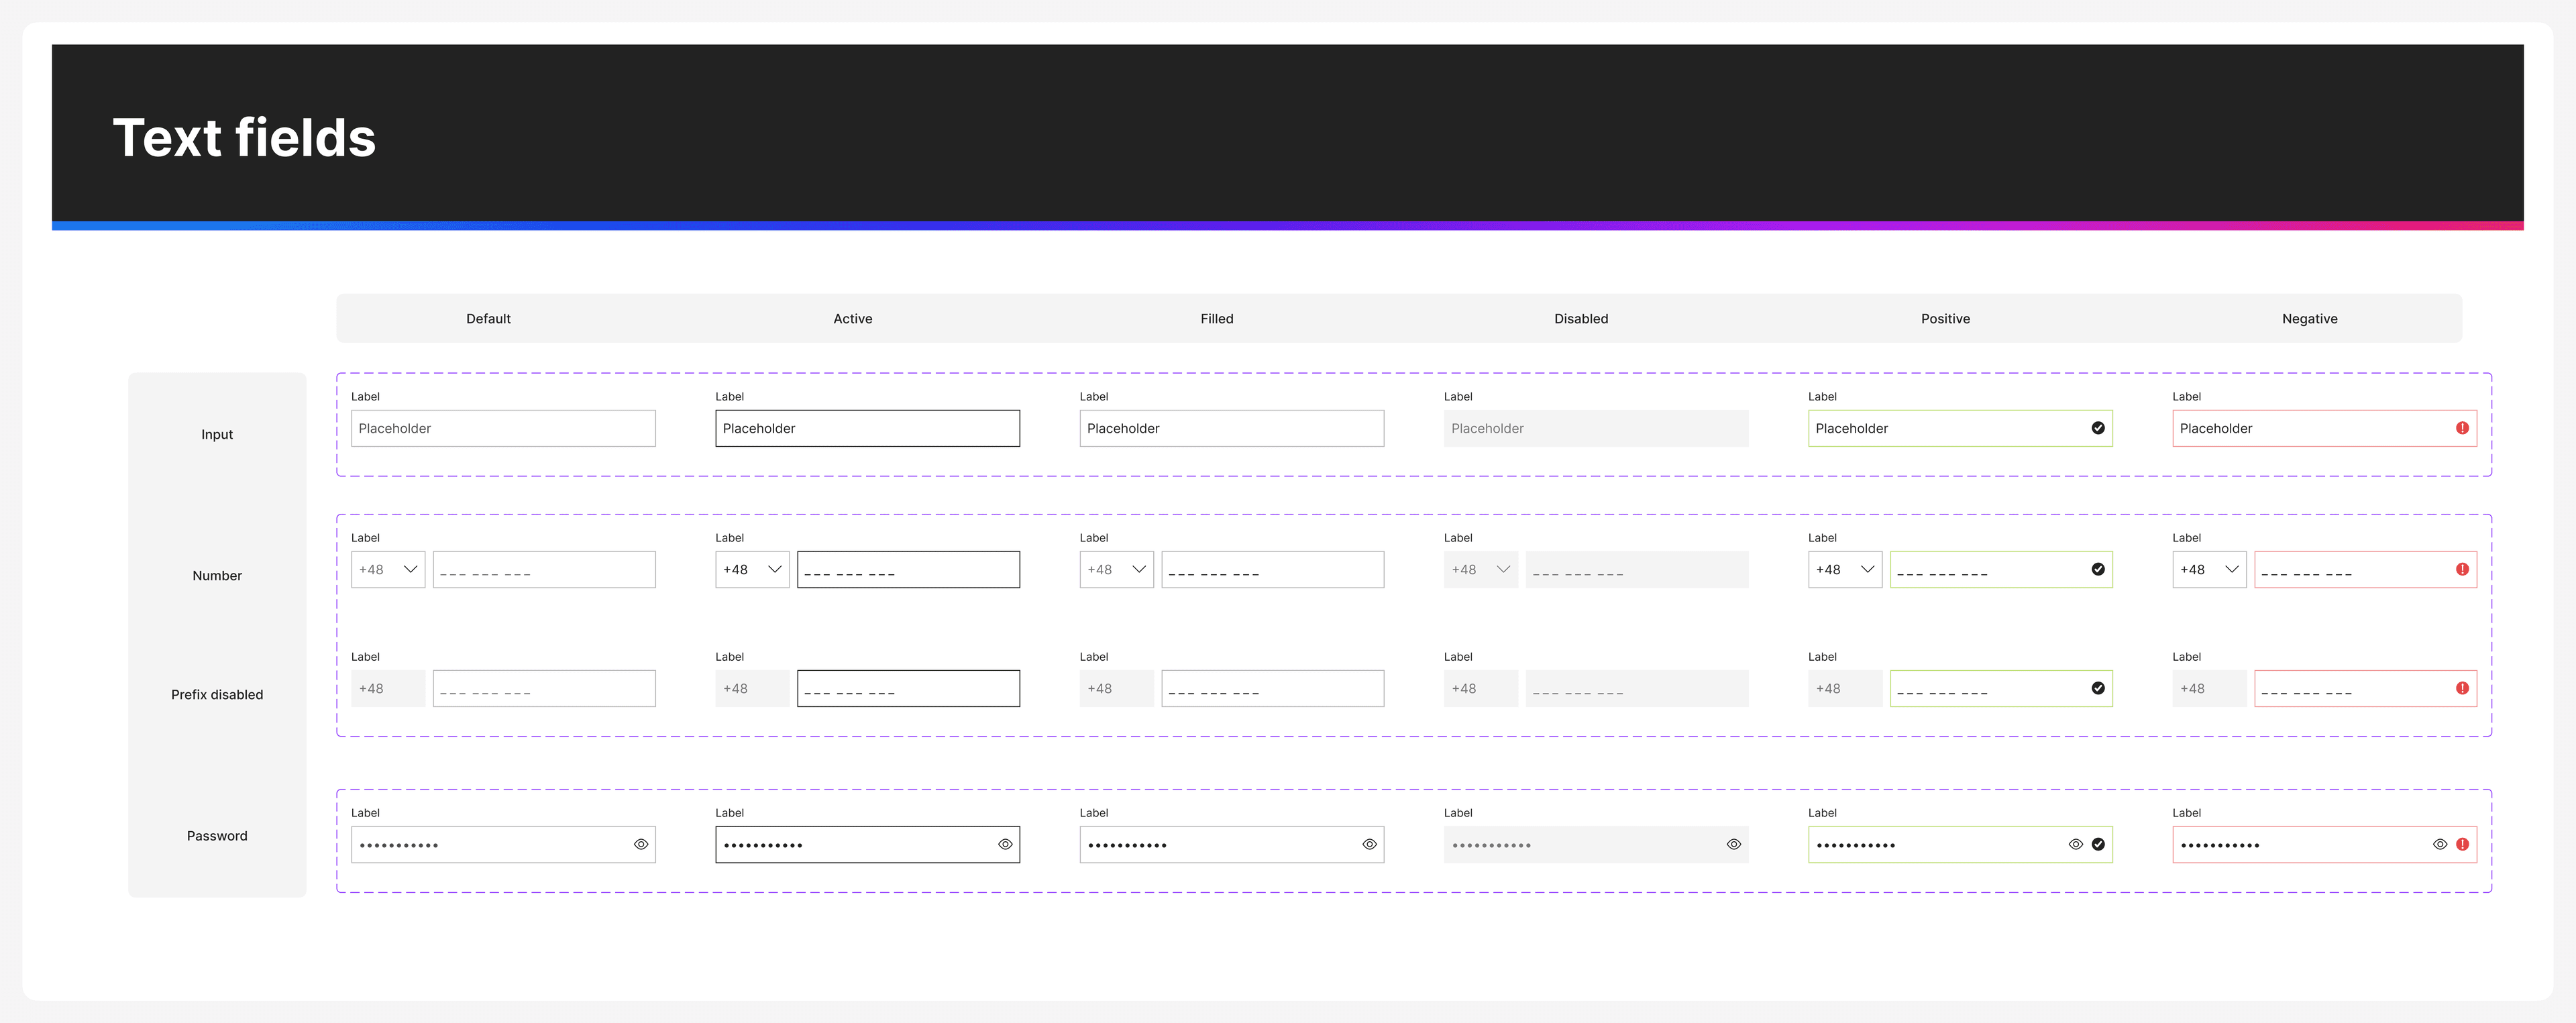The image size is (2576, 1023).
Task: Click the checkmark icon beside Positive password field
Action: pos(2098,844)
